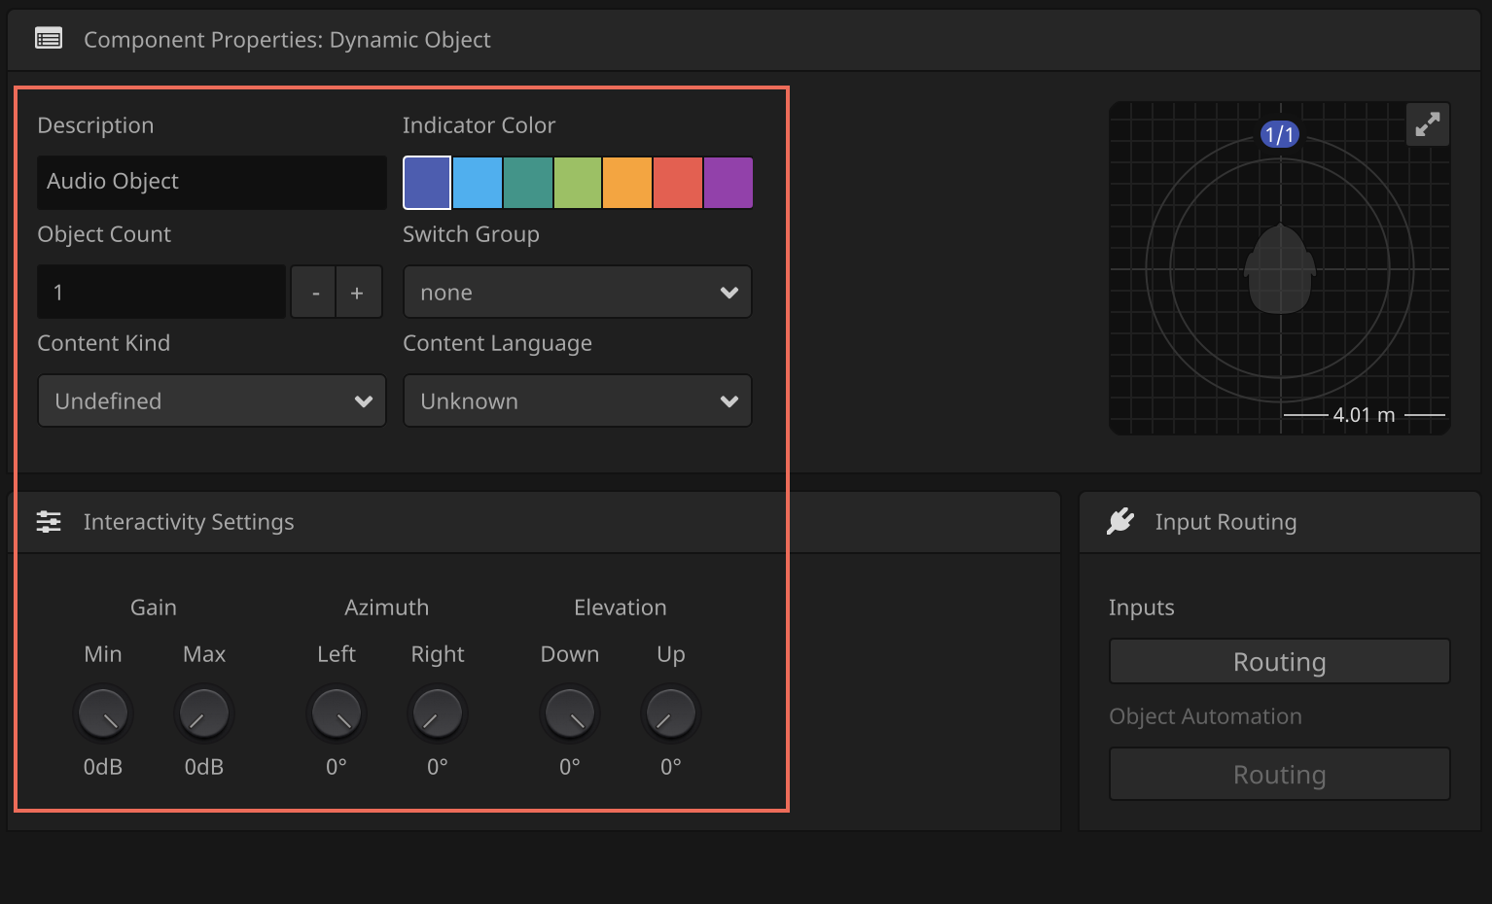This screenshot has width=1492, height=904.
Task: Open the Content Language dropdown
Action: click(x=578, y=400)
